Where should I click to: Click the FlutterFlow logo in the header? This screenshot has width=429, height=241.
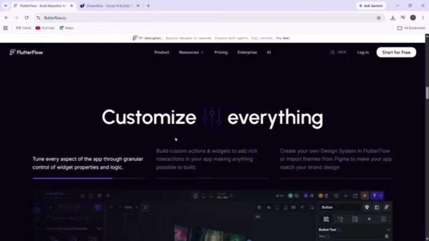[x=26, y=52]
